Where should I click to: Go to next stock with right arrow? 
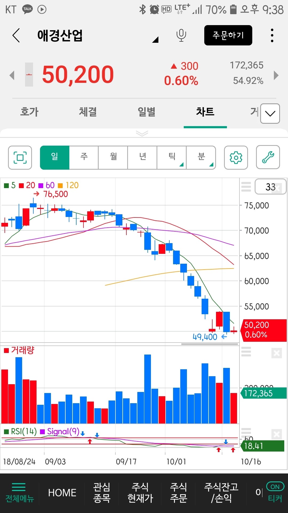pyautogui.click(x=276, y=75)
